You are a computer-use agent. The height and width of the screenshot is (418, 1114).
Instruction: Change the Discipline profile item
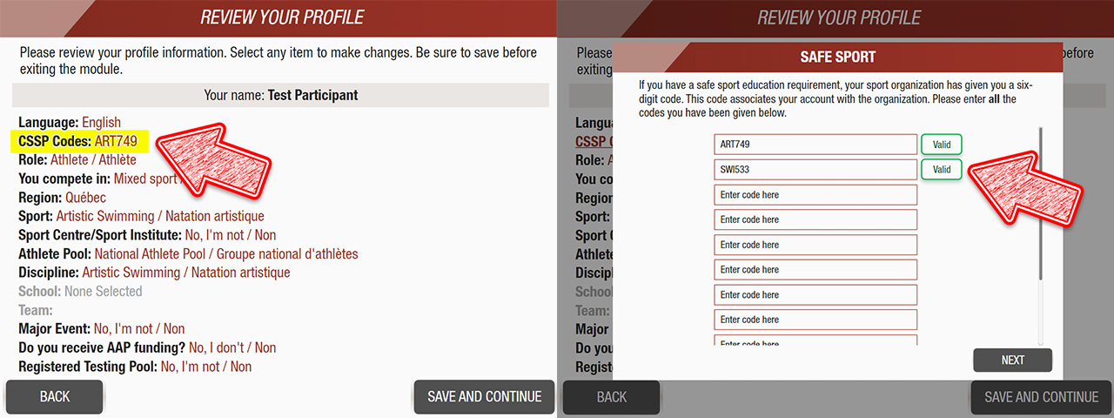tap(154, 273)
